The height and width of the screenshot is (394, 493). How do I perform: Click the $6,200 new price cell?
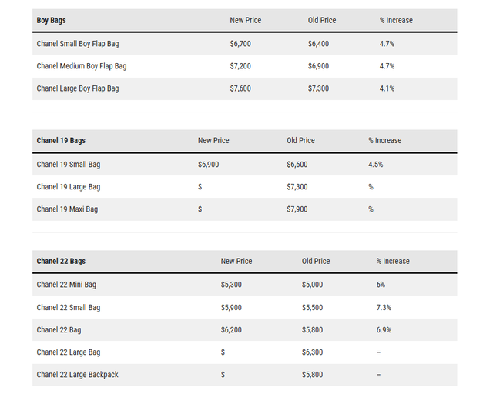(231, 330)
